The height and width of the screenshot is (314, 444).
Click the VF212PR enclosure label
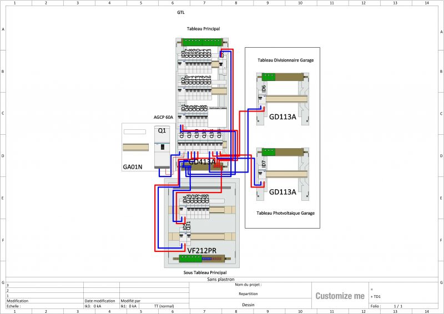201,251
